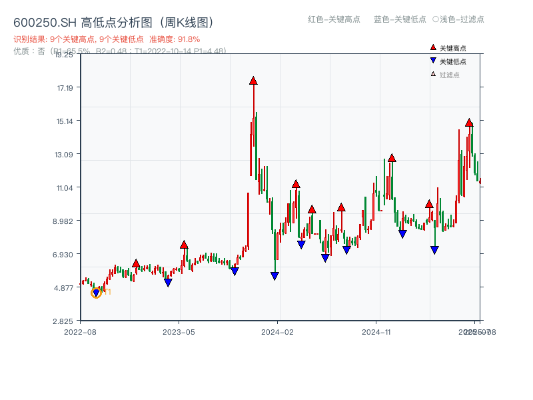Click the gray 优质：否 info line
Image resolution: width=533 pixels, height=400 pixels.
click(x=120, y=51)
